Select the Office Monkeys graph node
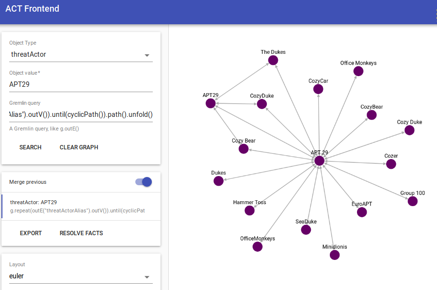 [358, 71]
